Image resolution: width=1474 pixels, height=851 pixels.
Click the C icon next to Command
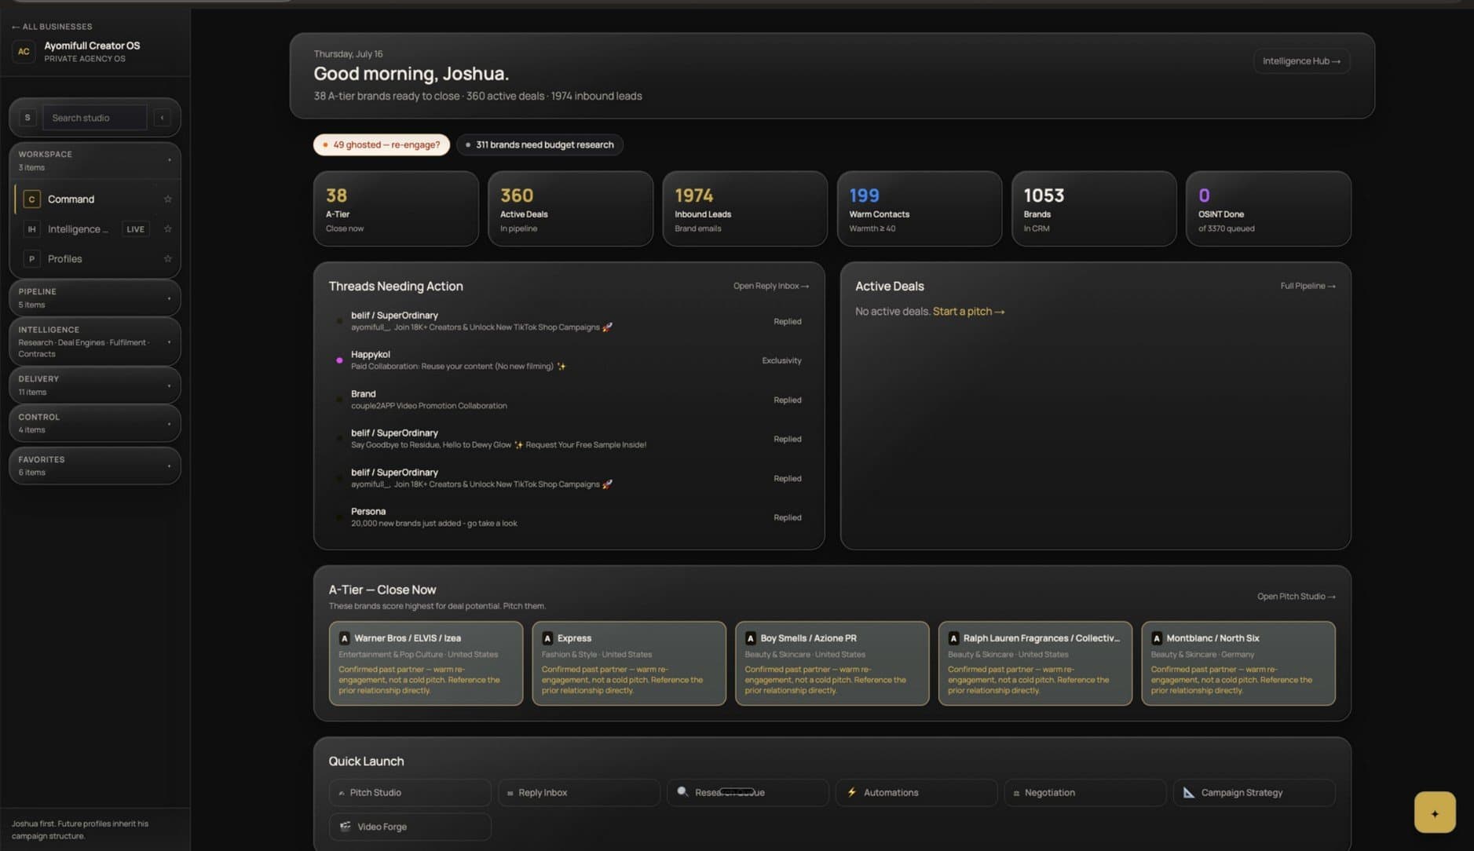tap(31, 199)
